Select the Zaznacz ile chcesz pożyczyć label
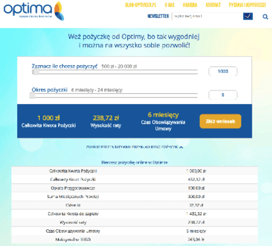The image size is (272, 246). click(65, 66)
